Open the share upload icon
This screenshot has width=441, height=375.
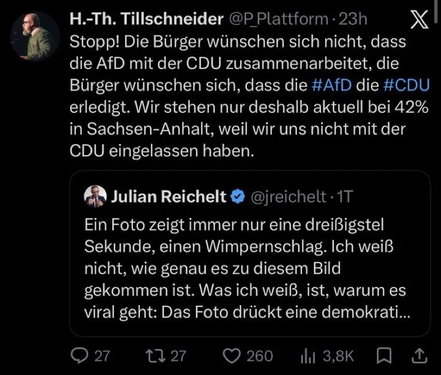tap(420, 356)
